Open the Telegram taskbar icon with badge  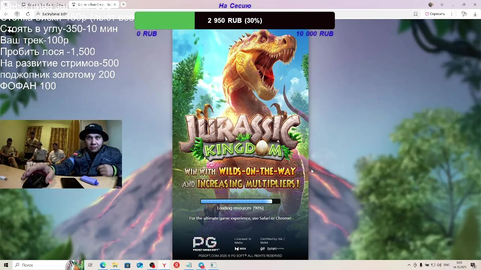[201, 265]
